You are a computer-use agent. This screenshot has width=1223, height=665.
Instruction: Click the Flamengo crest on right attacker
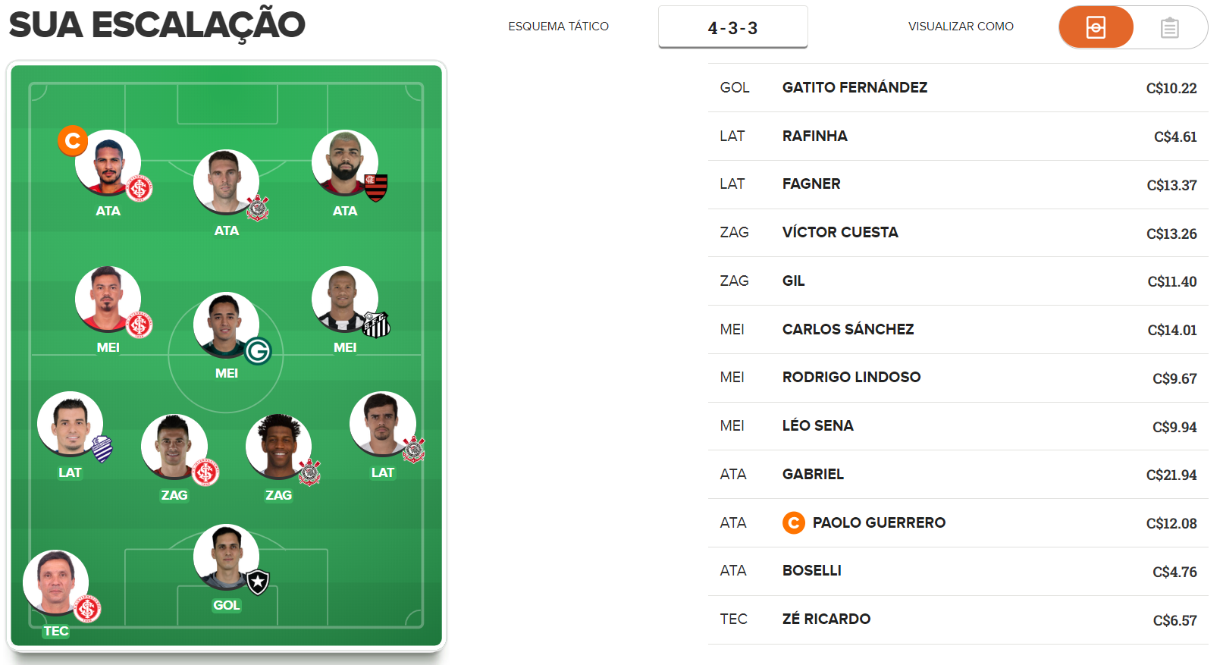376,187
